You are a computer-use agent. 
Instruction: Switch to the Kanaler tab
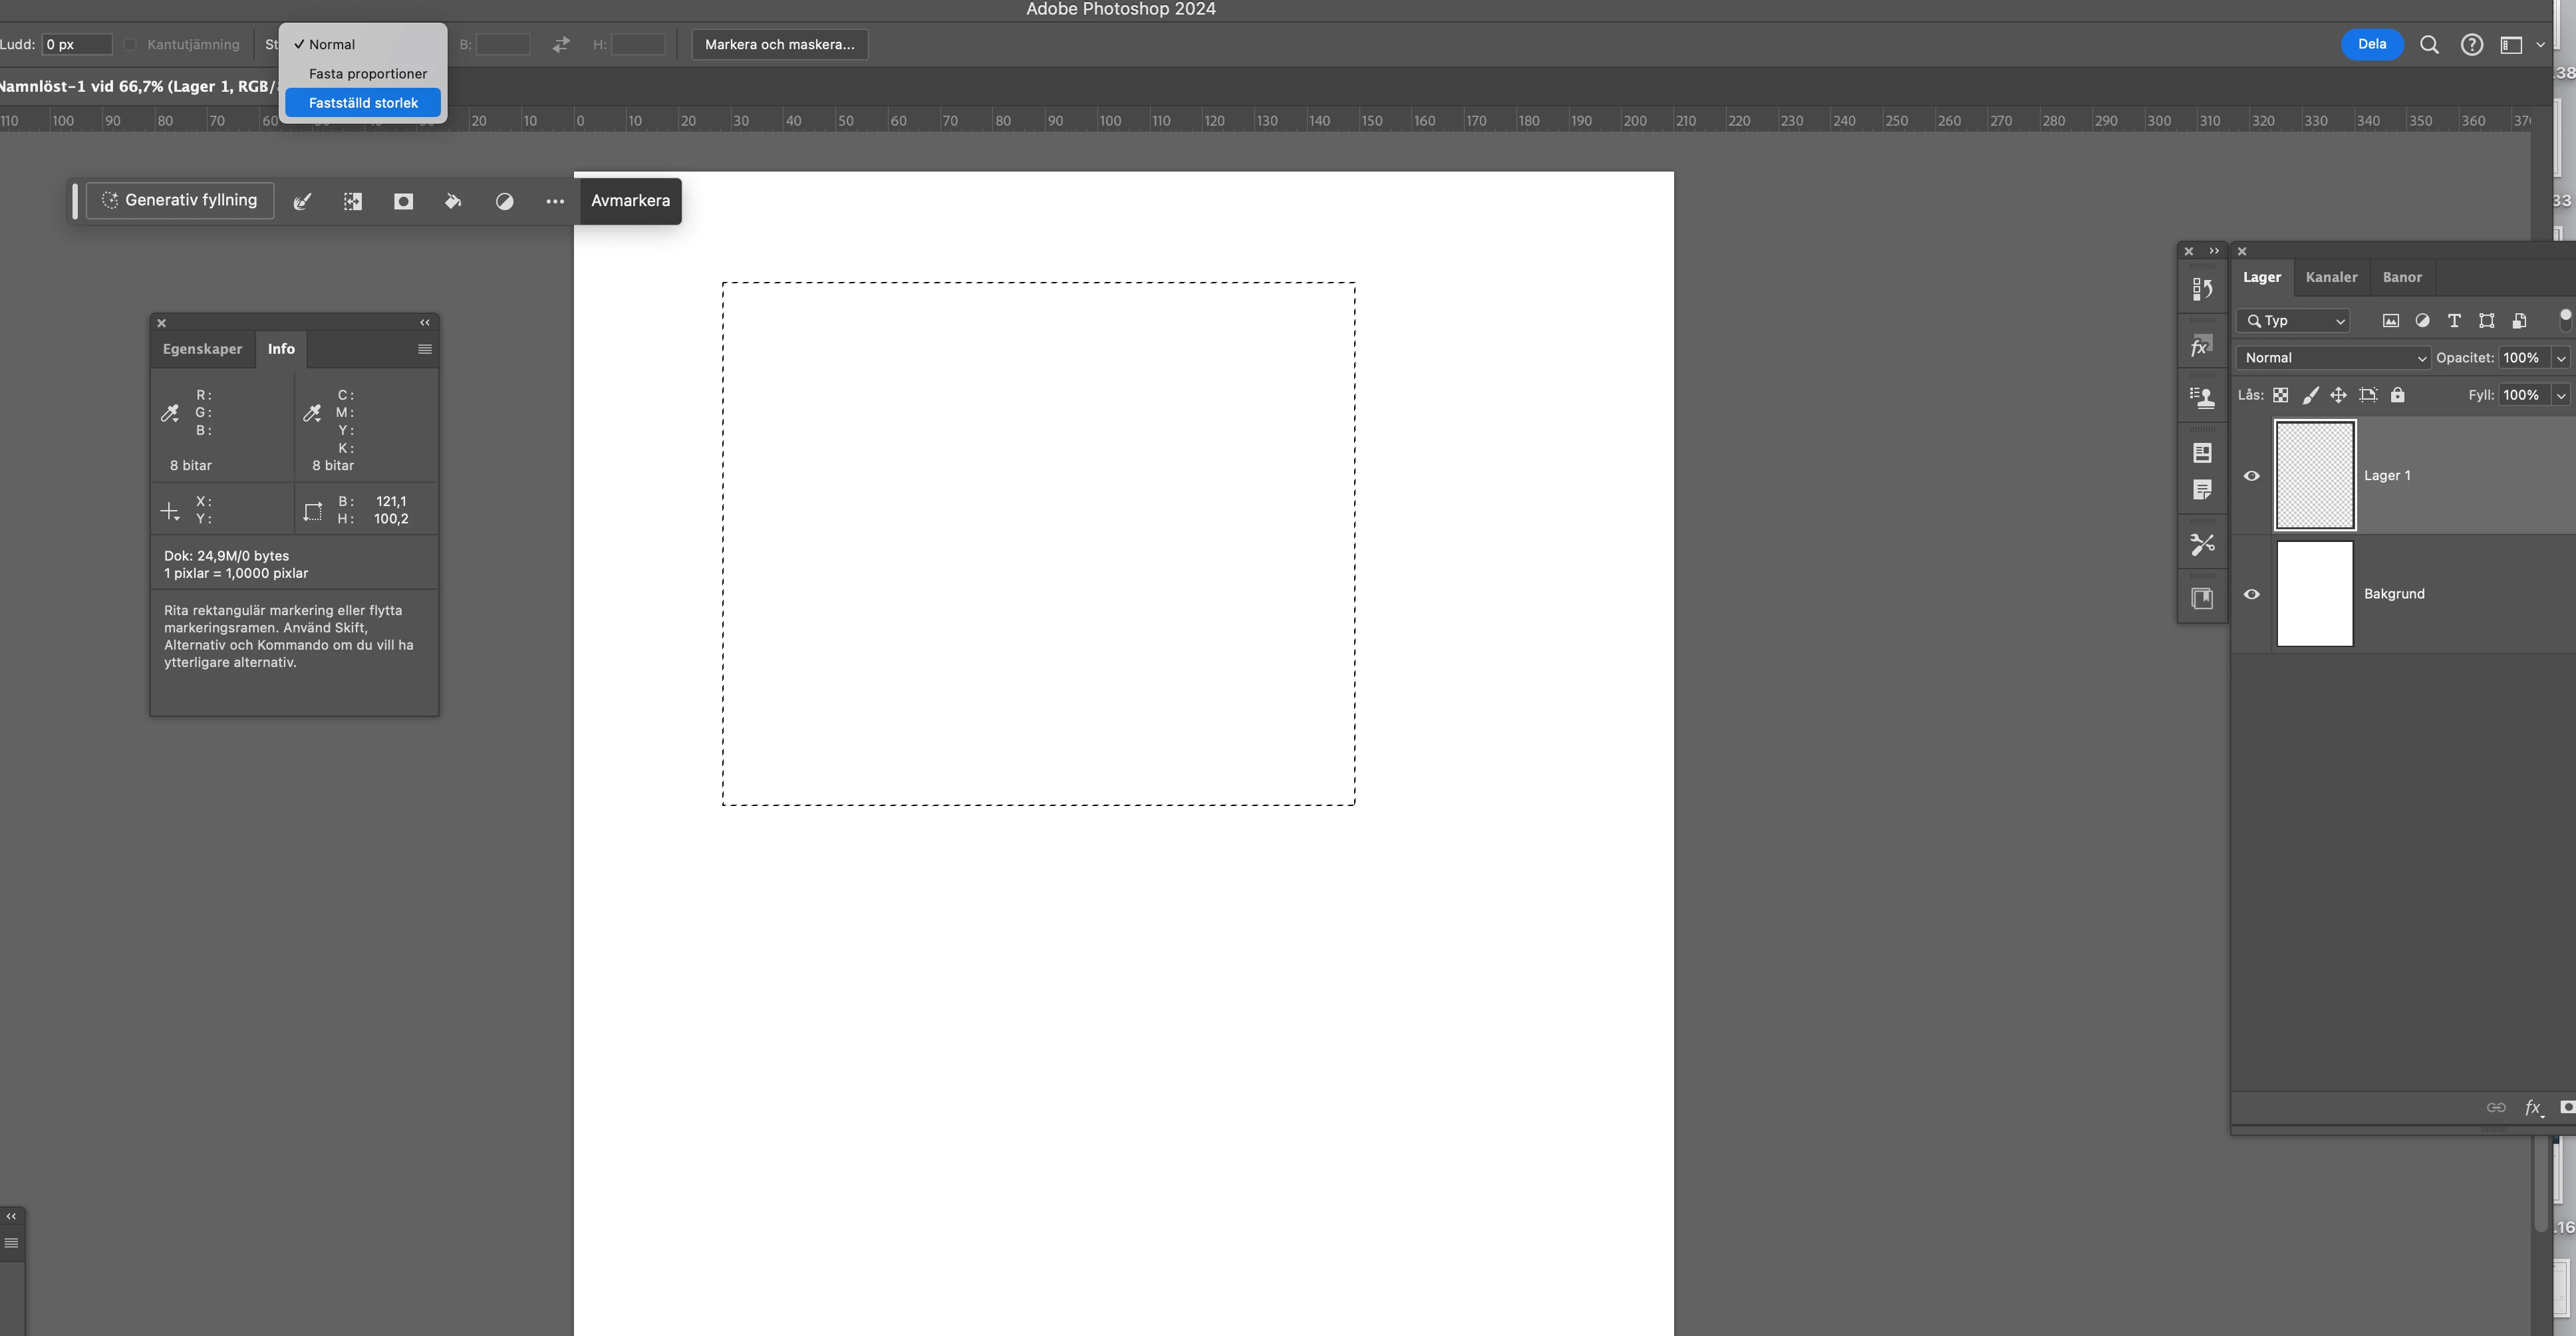tap(2331, 277)
